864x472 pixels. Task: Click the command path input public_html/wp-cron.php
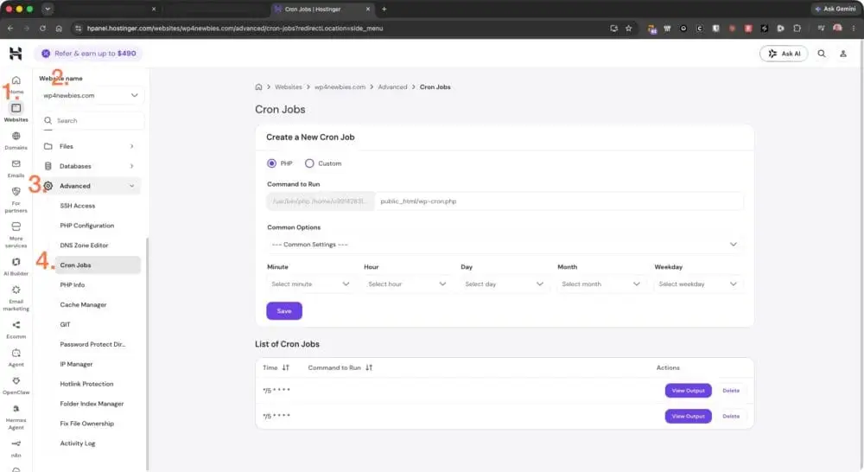[x=559, y=201]
